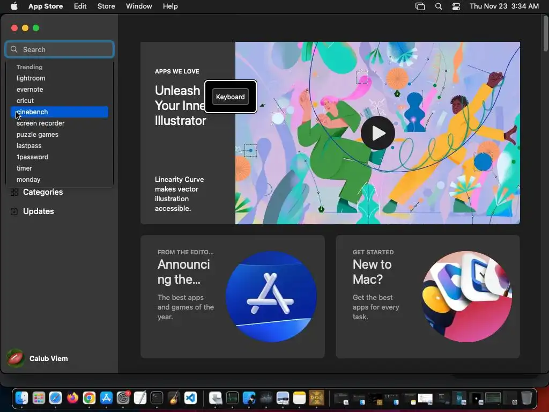Click the Categories grid icon
549x412 pixels.
point(14,192)
